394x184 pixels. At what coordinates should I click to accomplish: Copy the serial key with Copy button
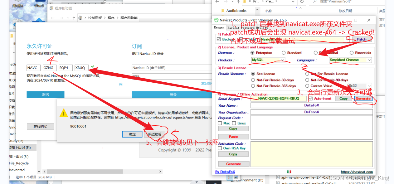point(343,99)
